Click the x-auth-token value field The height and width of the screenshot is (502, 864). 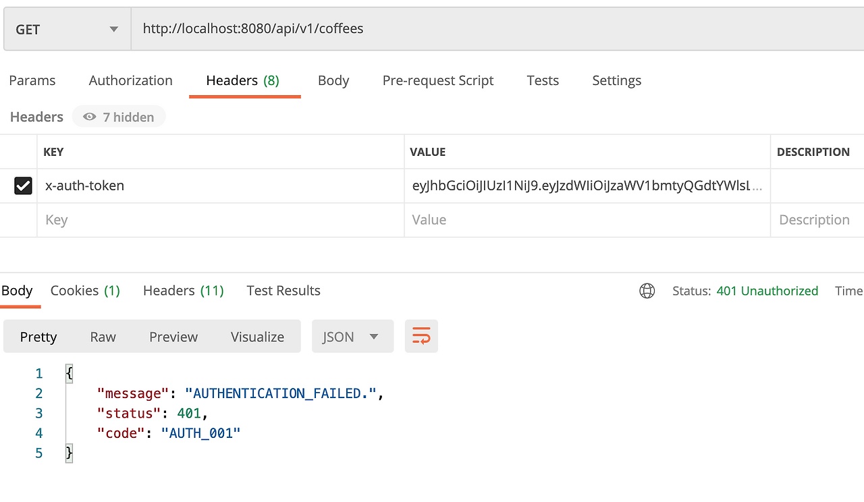(x=587, y=185)
